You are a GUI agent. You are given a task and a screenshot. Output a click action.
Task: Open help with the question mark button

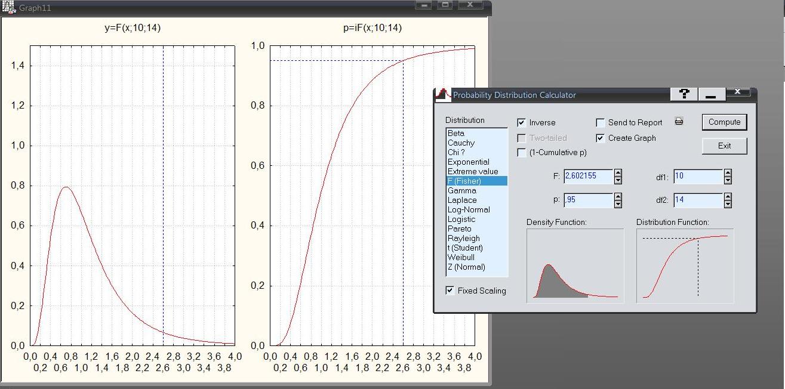[x=684, y=94]
